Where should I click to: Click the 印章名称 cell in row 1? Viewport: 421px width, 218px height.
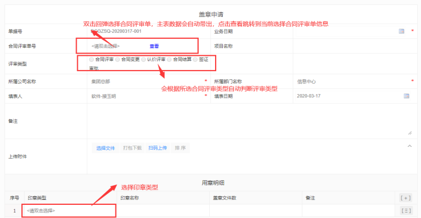click(x=163, y=211)
